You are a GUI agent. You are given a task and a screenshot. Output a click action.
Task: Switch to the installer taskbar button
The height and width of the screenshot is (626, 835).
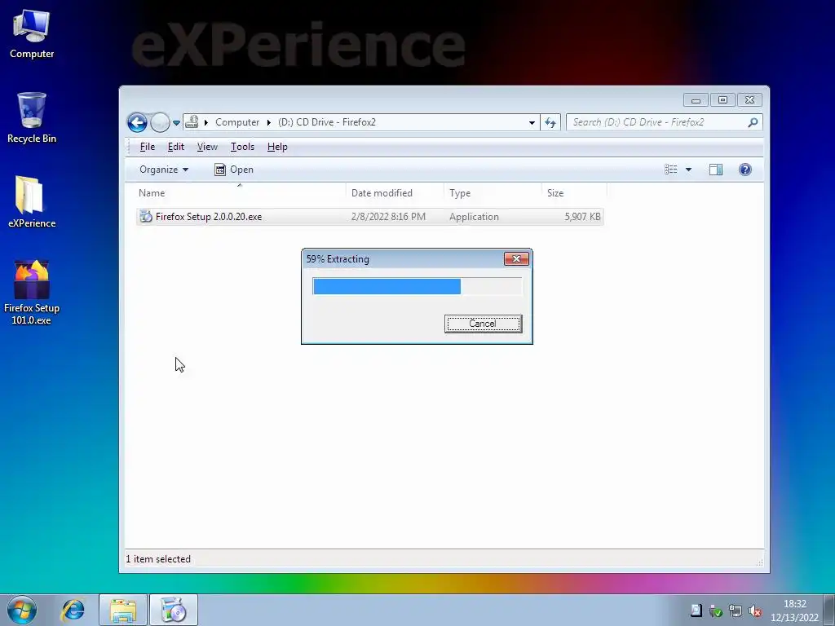coord(173,610)
